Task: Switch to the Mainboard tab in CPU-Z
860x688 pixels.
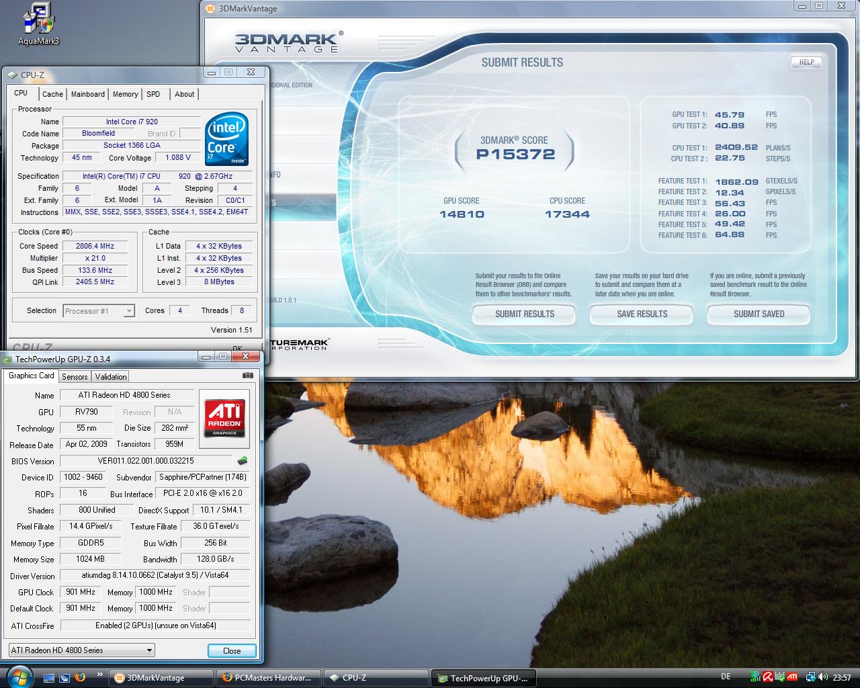Action: click(x=88, y=94)
